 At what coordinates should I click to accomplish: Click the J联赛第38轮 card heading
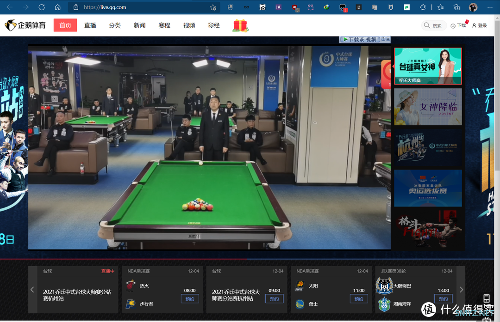click(394, 271)
